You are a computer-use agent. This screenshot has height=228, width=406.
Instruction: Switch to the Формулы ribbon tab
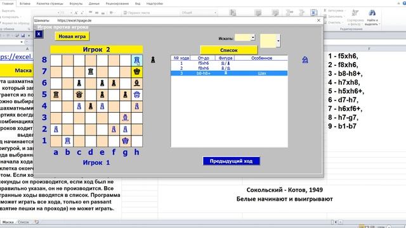76,4
